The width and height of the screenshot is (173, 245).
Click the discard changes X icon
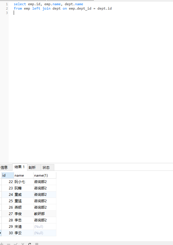click(22, 244)
